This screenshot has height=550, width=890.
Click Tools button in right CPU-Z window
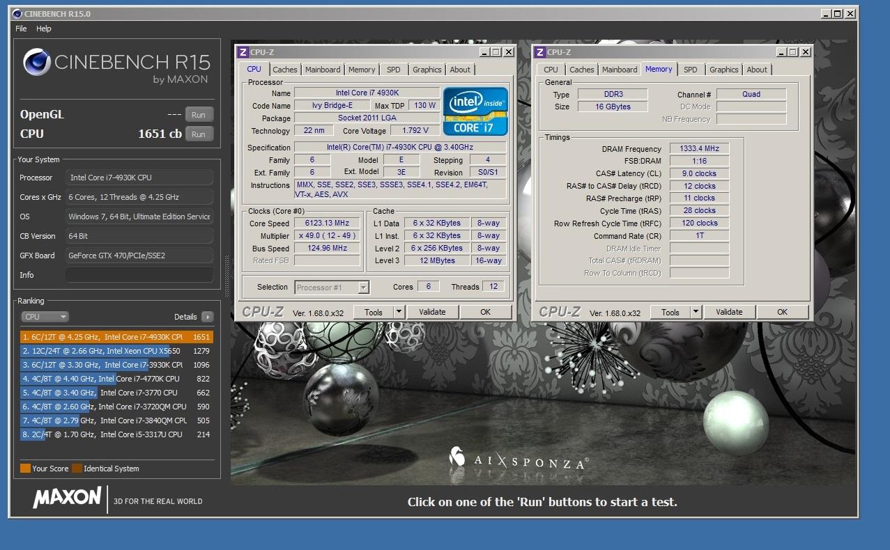(670, 312)
